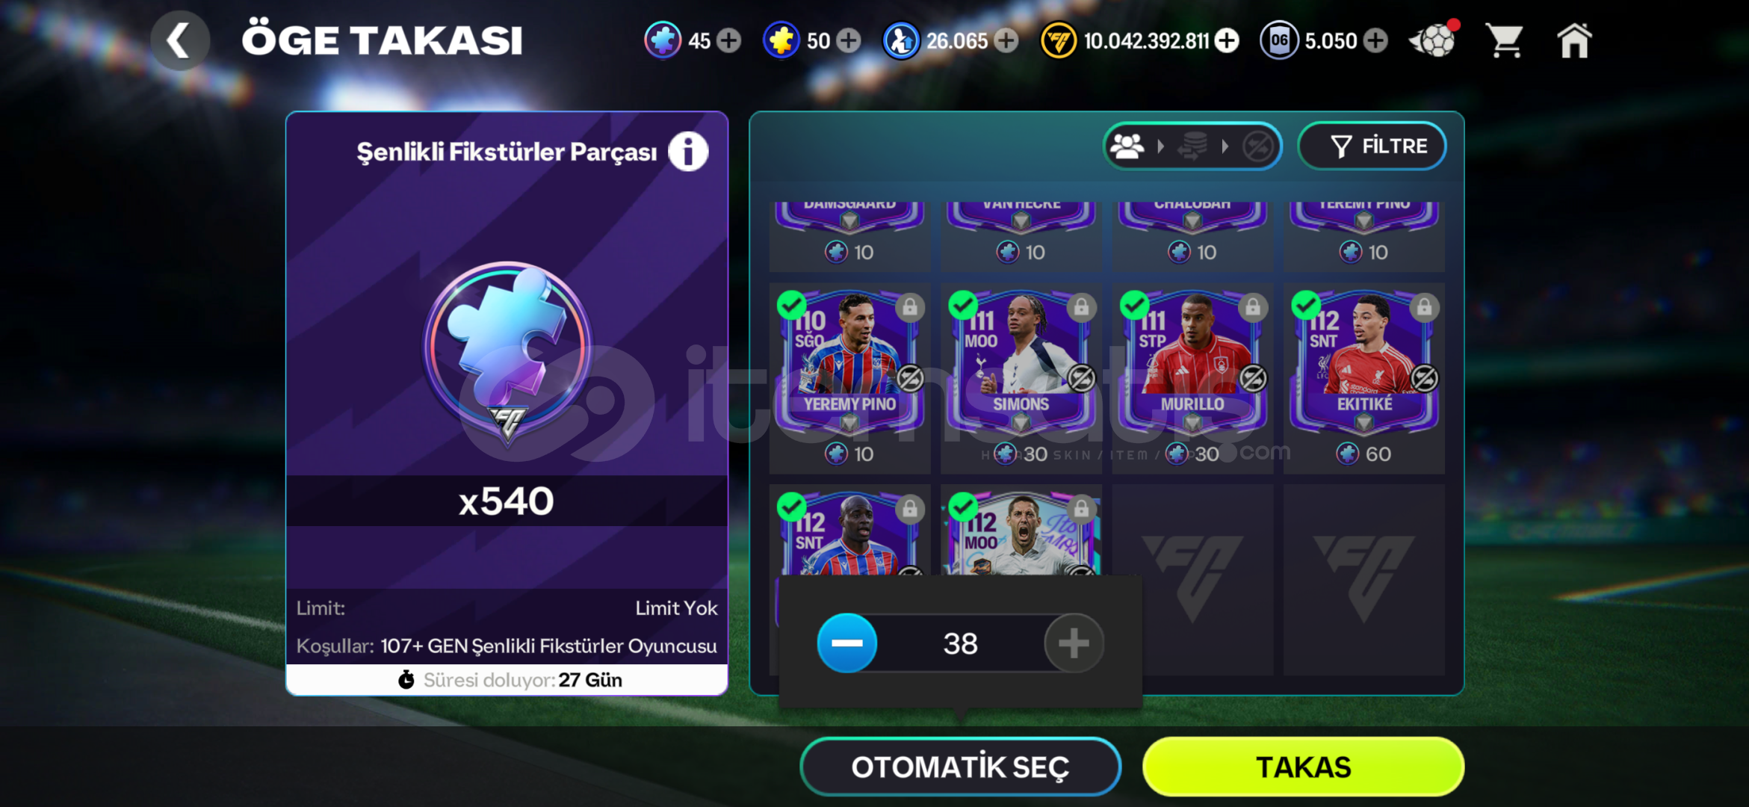This screenshot has height=807, width=1749.
Task: Toggle lock on Yeremy Pino card
Action: [x=910, y=307]
